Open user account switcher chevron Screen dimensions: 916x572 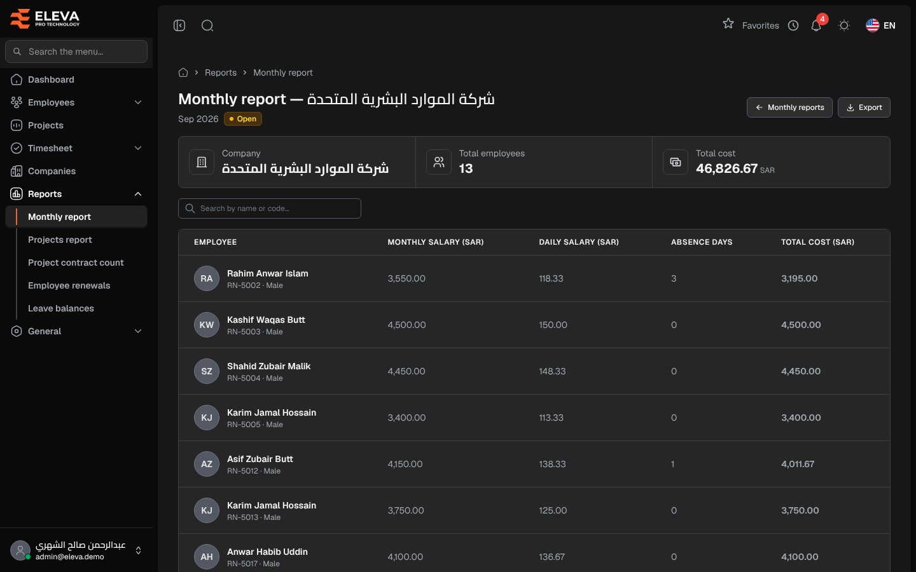coord(139,550)
